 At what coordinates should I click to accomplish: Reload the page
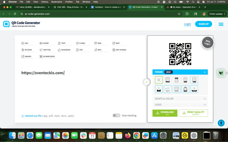(15, 14)
